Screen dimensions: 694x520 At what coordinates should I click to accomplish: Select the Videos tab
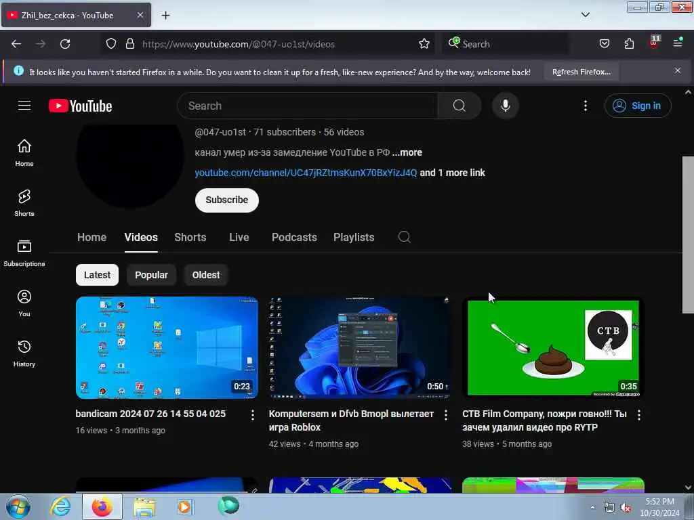coord(141,238)
